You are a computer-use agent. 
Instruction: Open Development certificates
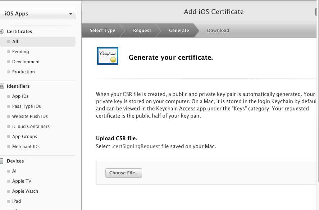[x=26, y=61]
